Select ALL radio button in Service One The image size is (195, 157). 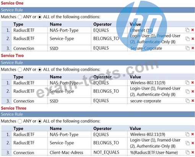pyautogui.click(x=40, y=17)
